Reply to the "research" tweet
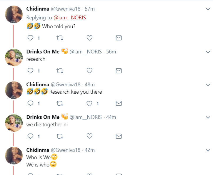Viewport: 213px width, 175px height. coord(31,71)
